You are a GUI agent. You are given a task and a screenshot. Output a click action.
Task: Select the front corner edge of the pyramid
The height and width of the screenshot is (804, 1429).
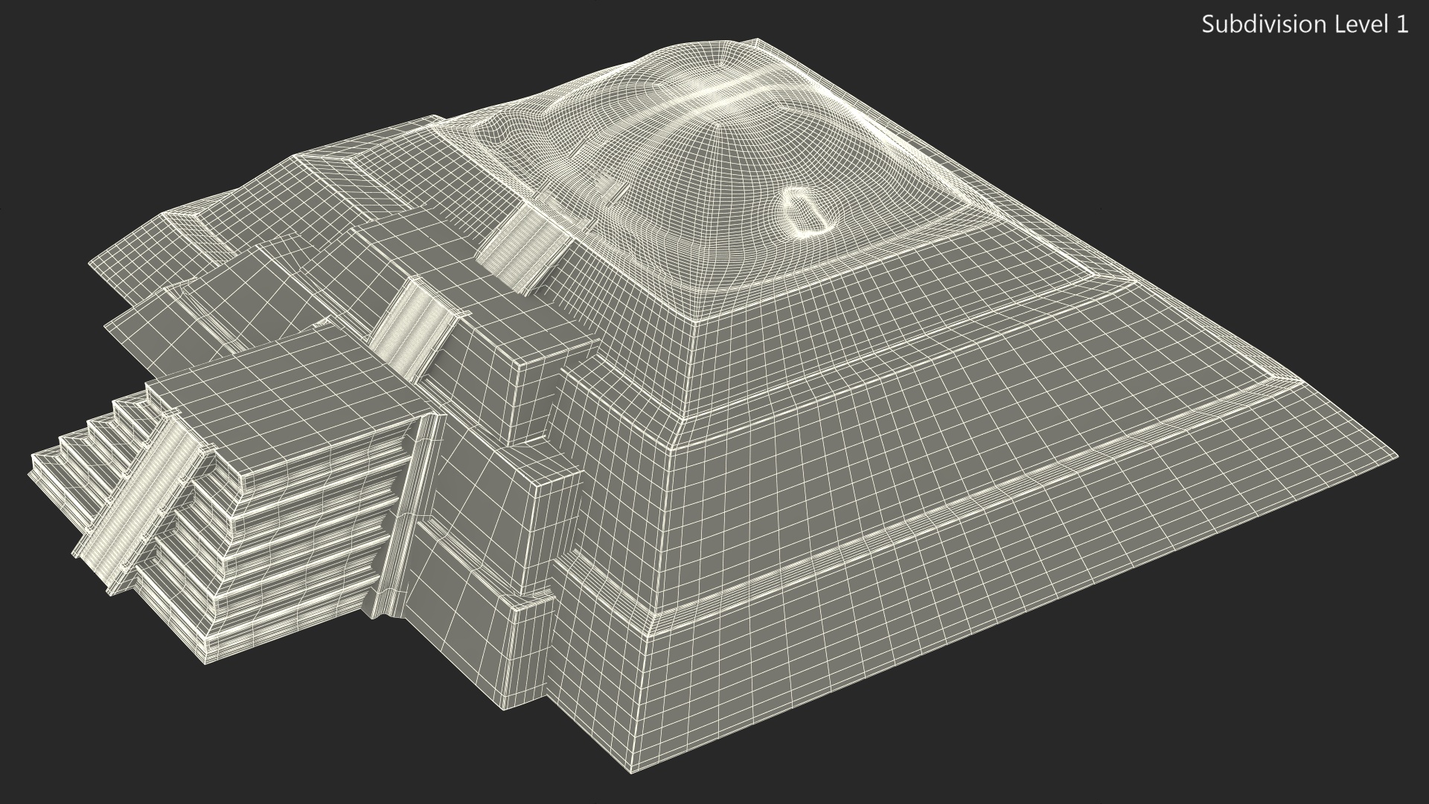[x=662, y=521]
